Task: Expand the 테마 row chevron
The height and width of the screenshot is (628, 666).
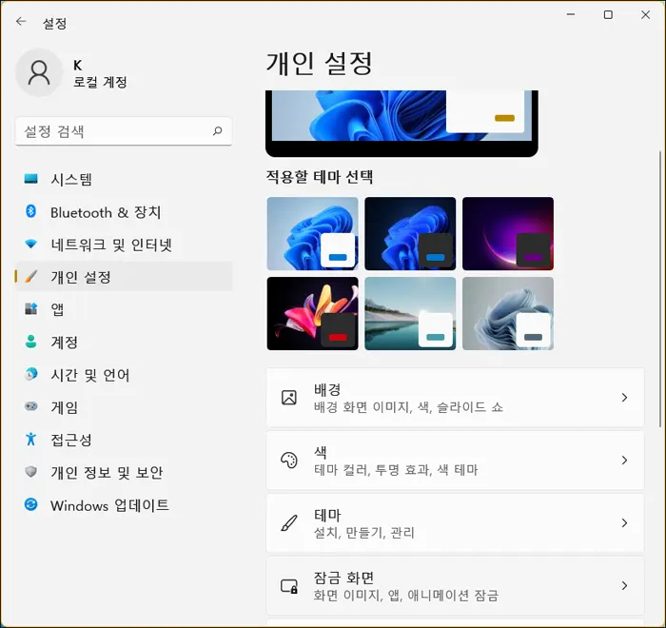Action: pos(624,523)
